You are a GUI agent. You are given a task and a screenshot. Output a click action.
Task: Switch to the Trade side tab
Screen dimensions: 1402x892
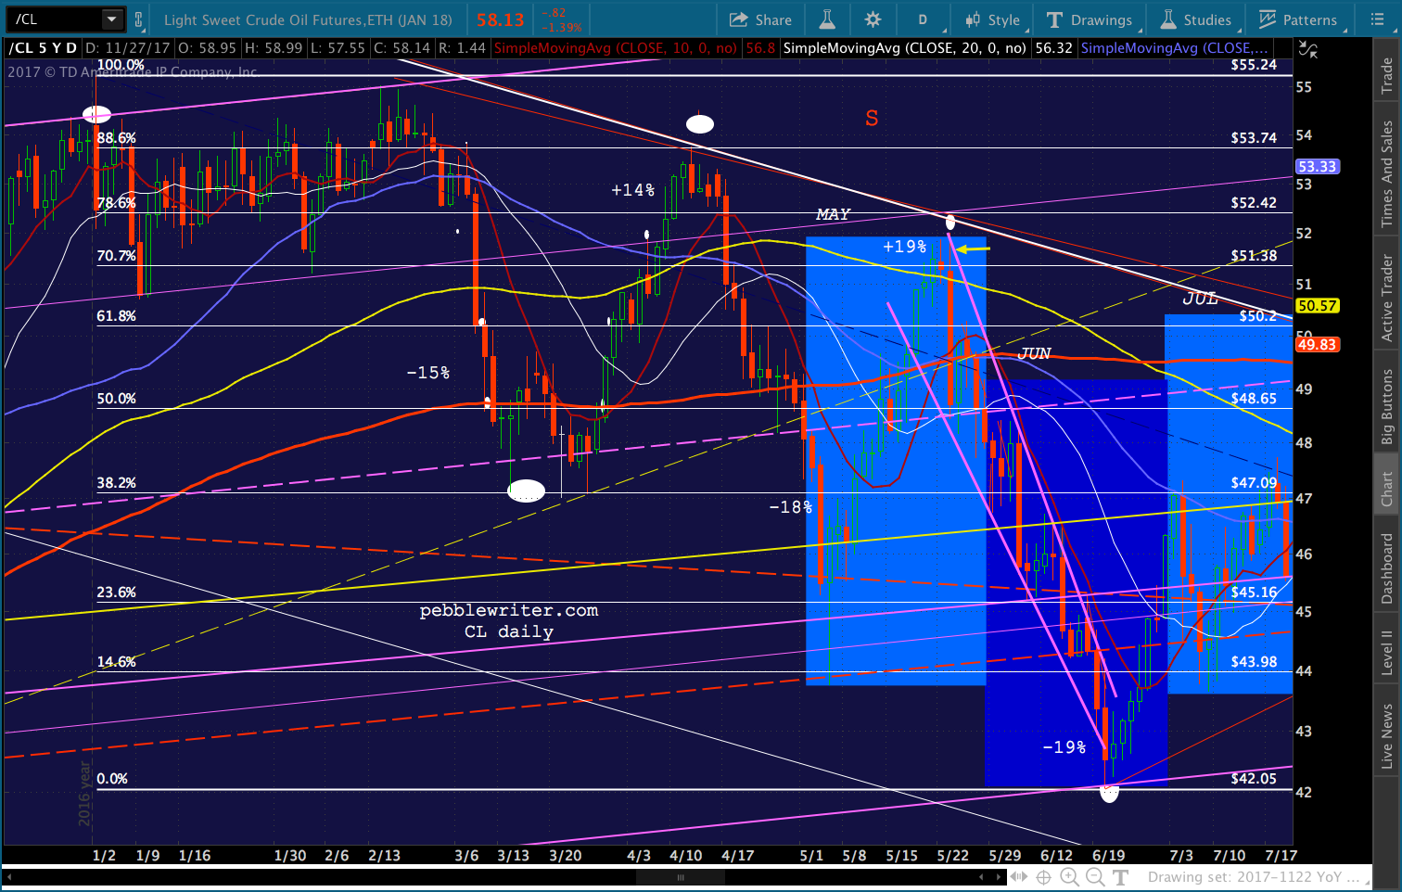click(1387, 75)
